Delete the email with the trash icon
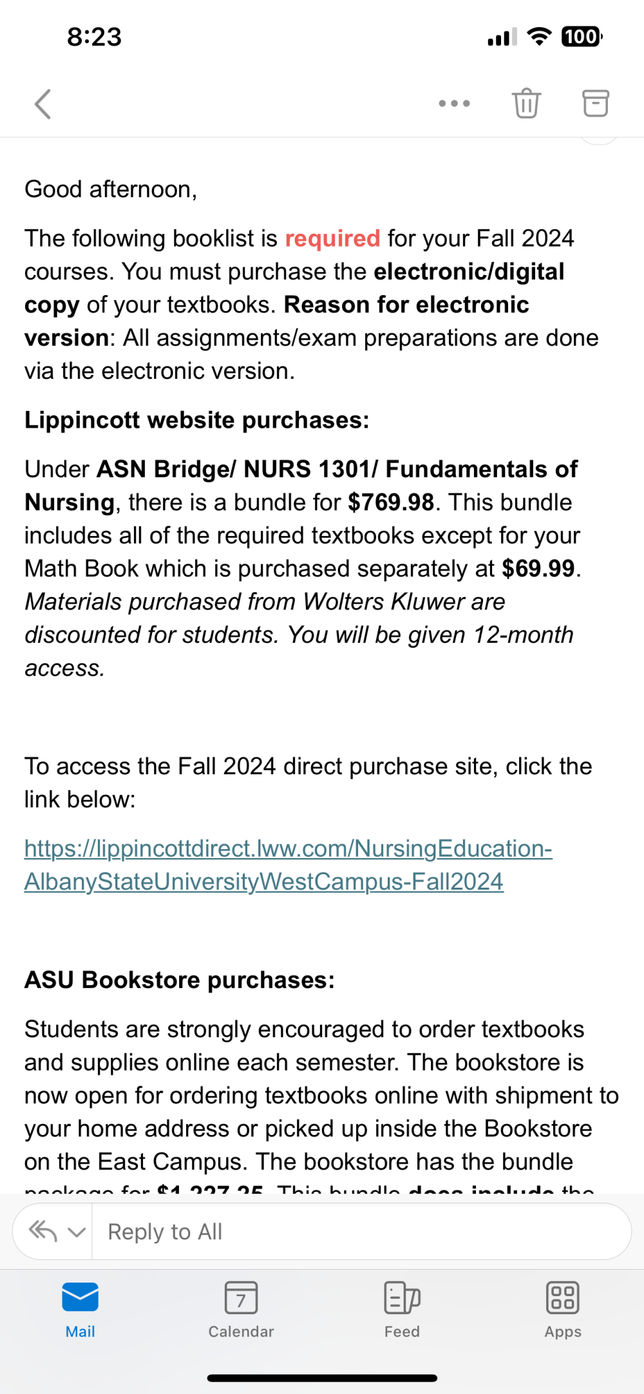The image size is (644, 1394). pyautogui.click(x=526, y=103)
